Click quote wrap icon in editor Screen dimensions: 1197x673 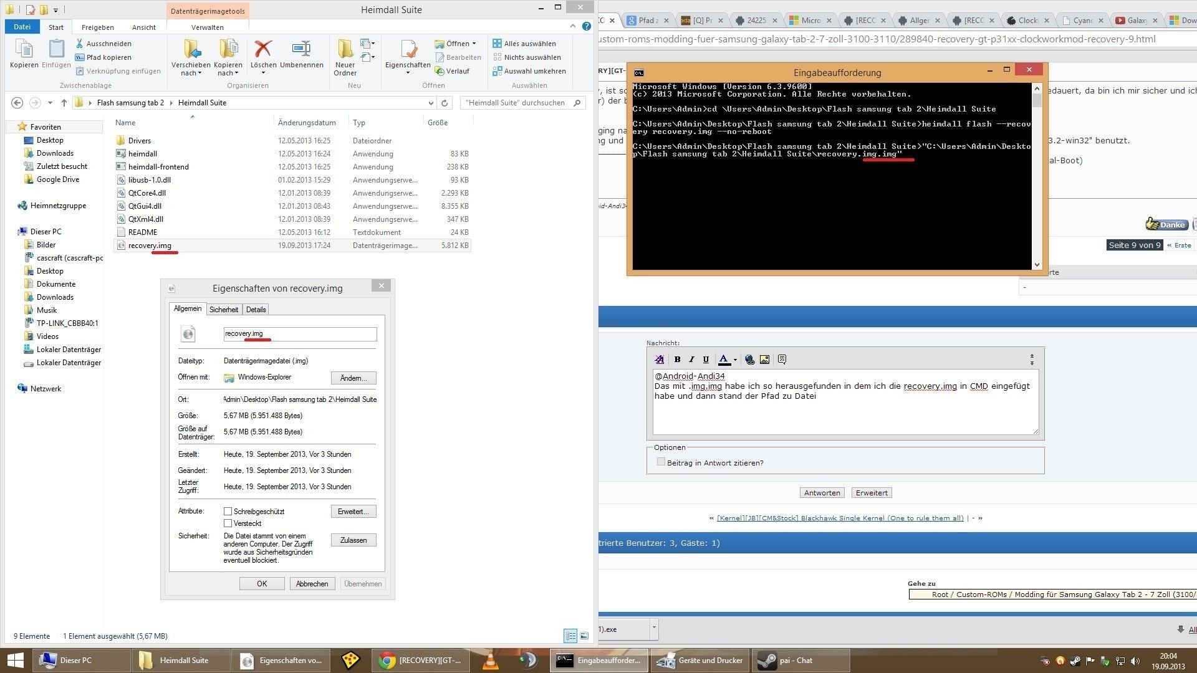tap(782, 360)
